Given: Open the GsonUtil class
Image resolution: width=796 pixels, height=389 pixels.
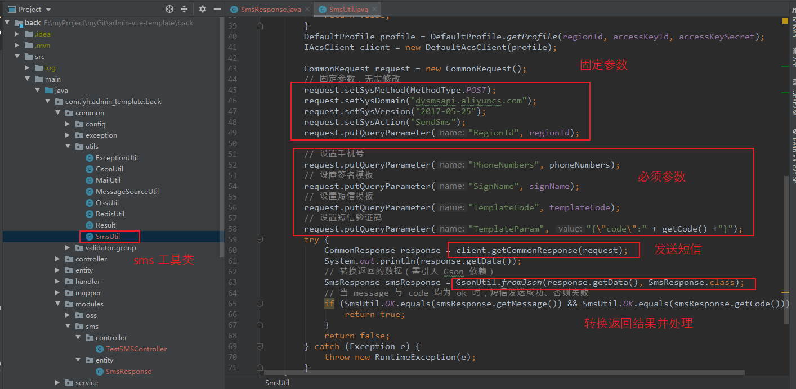Looking at the screenshot, I should point(109,169).
